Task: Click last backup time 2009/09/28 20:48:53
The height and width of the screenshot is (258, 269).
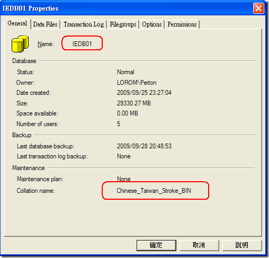Action: (144, 146)
